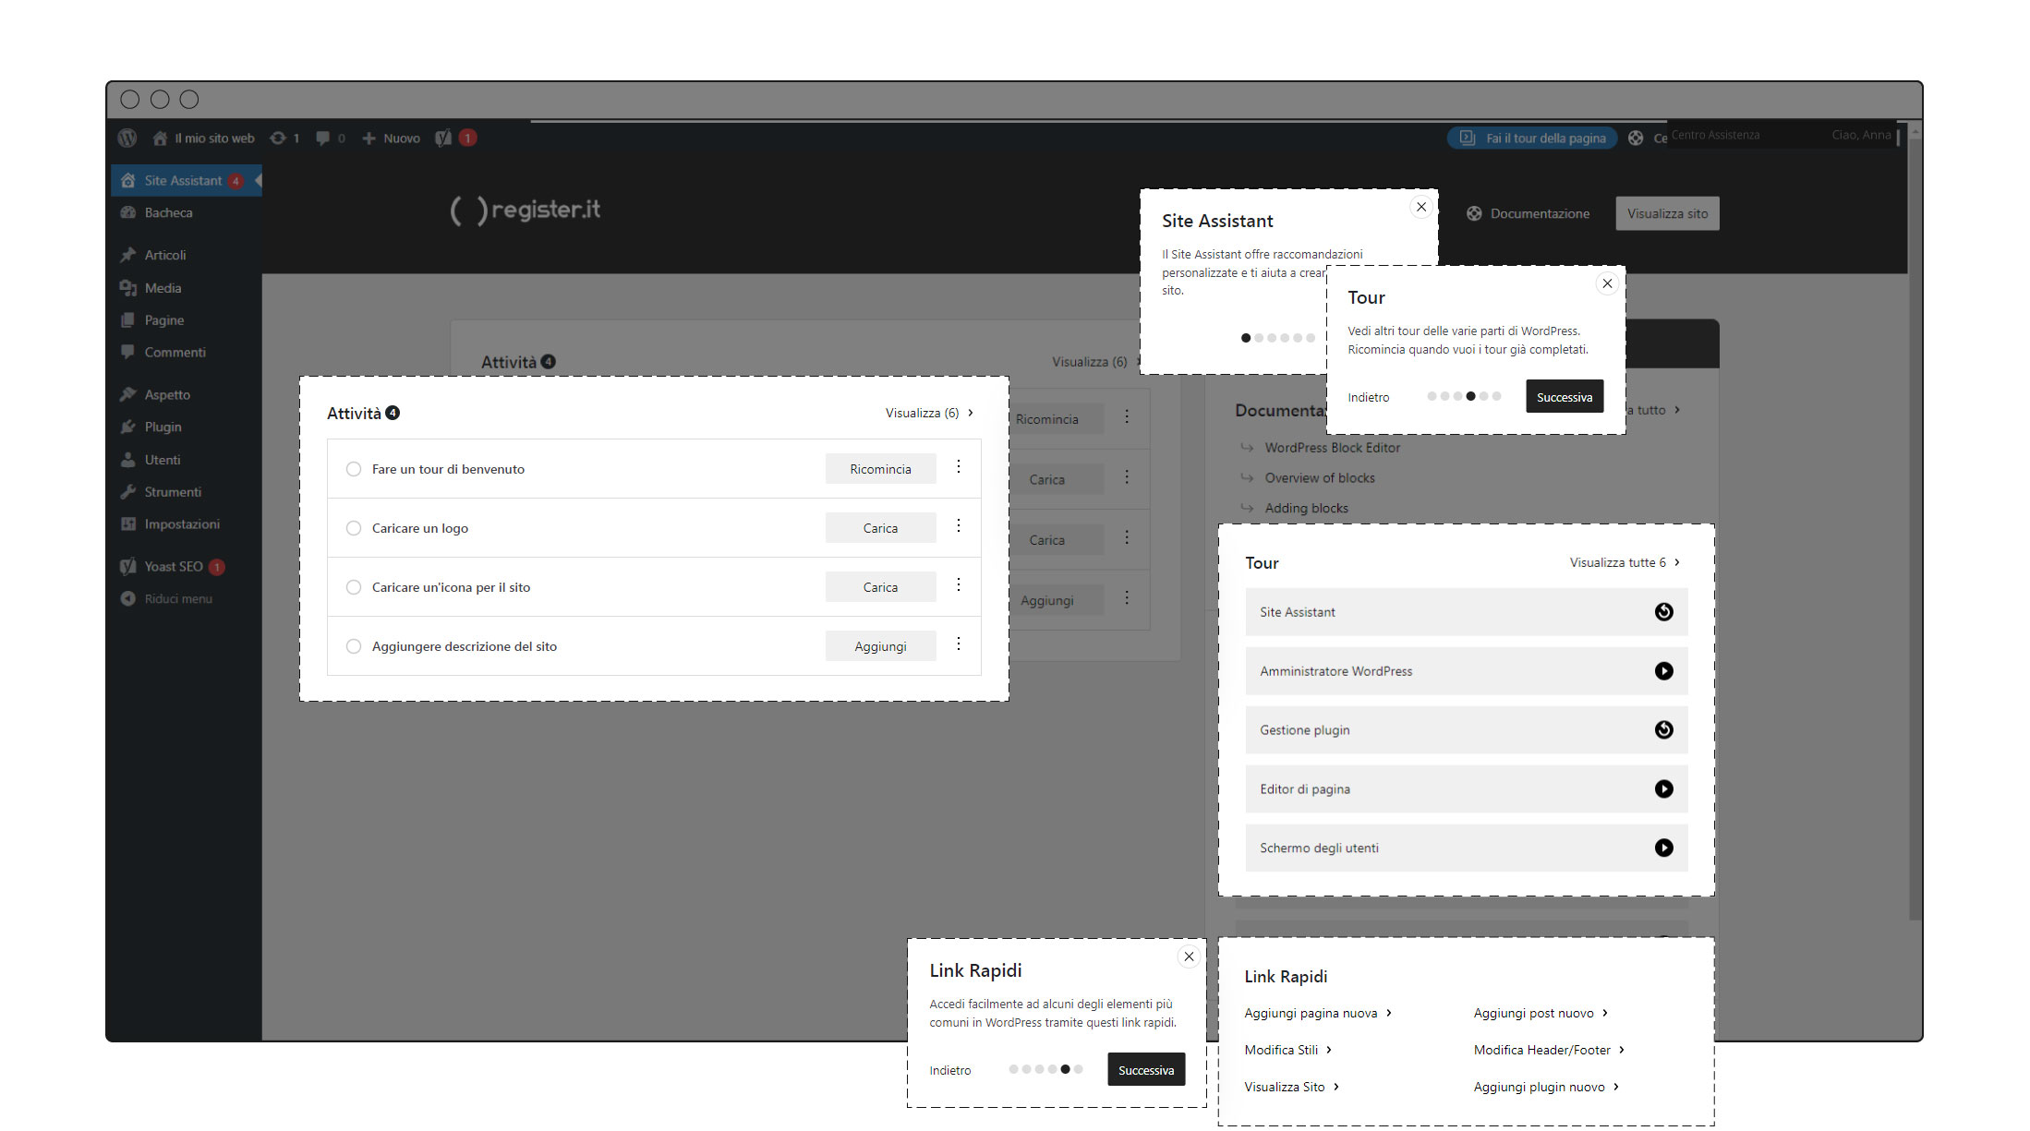Open options menu for welcome tour task
Viewport: 2030px width, 1131px height.
pos(959,467)
